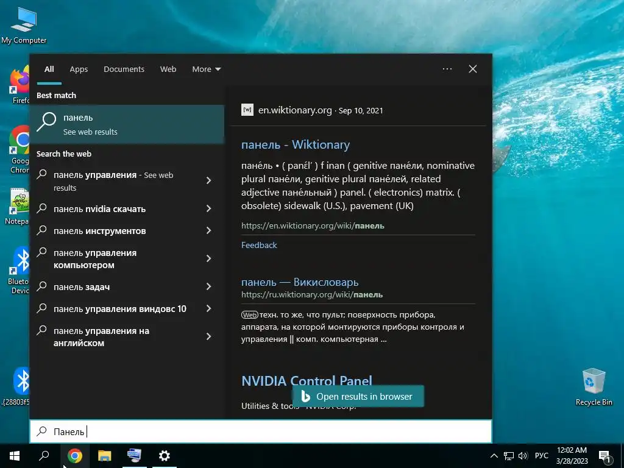Focus the search box containing 'Панель'
Image resolution: width=624 pixels, height=468 pixels.
(x=261, y=431)
